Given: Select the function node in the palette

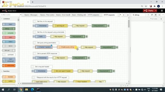Looking at the screenshot, I should click(9, 77).
